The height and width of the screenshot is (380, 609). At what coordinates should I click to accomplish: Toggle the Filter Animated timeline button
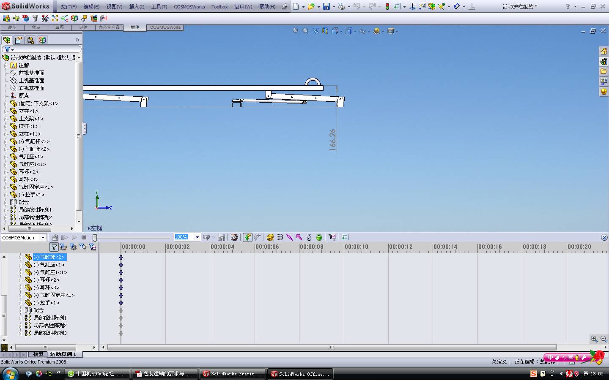(63, 247)
